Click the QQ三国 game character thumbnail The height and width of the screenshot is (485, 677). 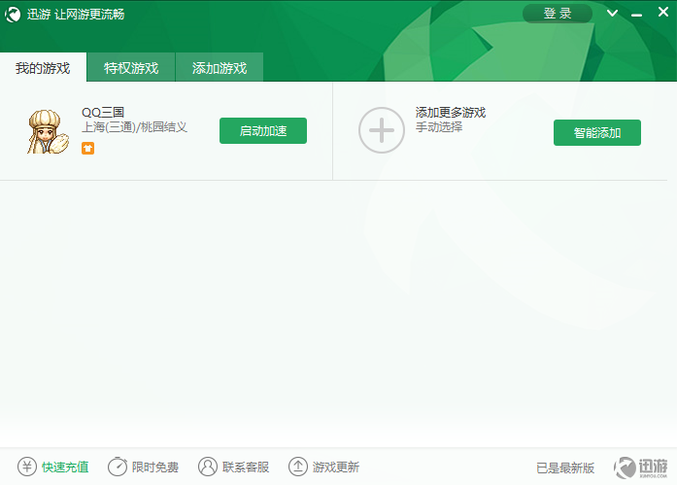[x=48, y=132]
